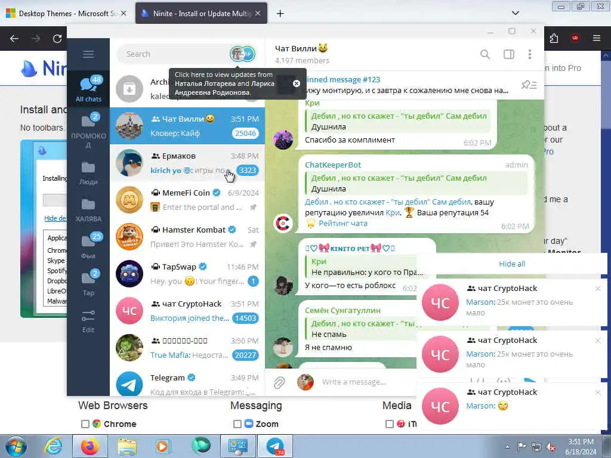This screenshot has height=458, width=611.
Task: Open the Hamster Kombat chat
Action: tap(187, 237)
